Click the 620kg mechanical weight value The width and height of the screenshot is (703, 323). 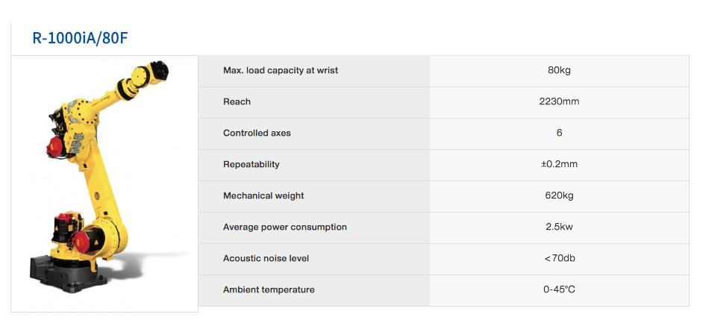pos(559,195)
